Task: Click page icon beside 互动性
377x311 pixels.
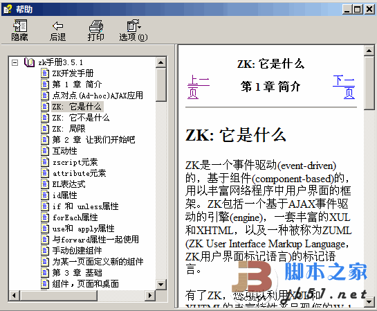Action: [45, 151]
